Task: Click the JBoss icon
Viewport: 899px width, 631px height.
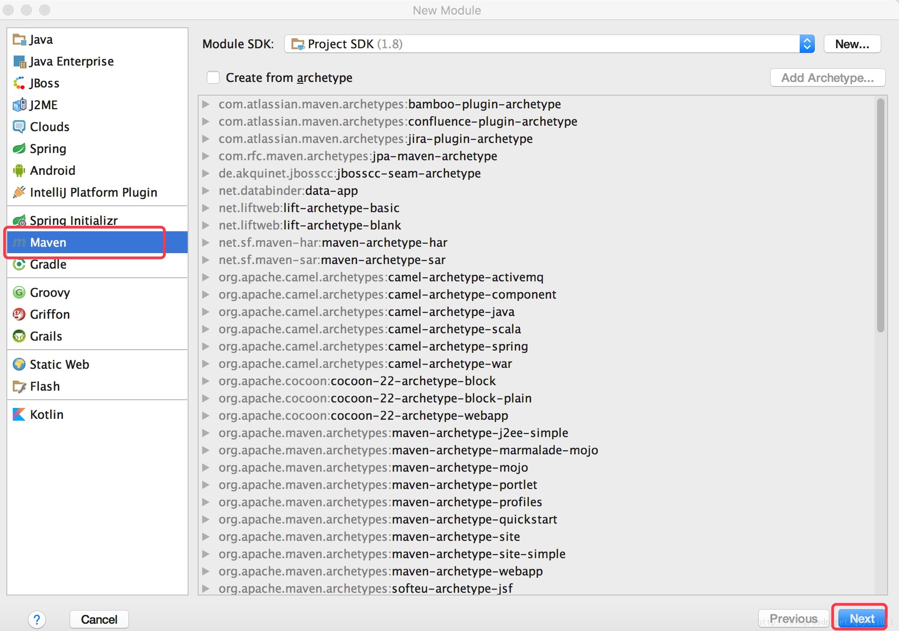Action: pos(19,83)
